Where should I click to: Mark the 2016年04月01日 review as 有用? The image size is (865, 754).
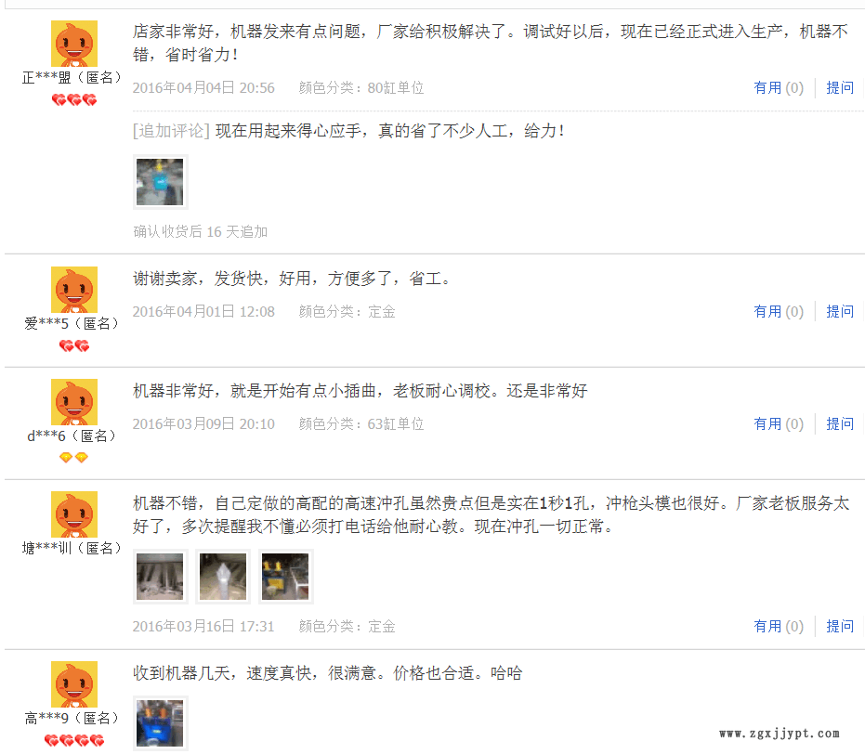click(779, 311)
